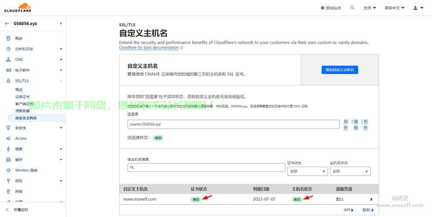
Task: Expand the www.moeelf.com row arrow
Action: [371, 200]
